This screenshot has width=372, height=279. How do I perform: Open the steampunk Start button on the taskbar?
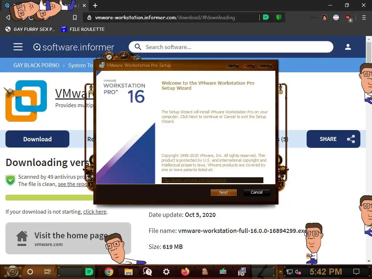(x=12, y=272)
